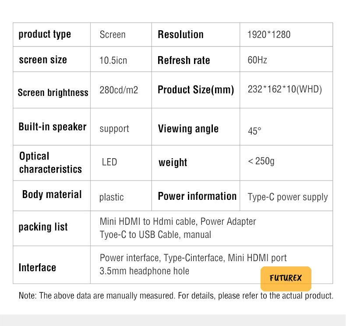Select the "Built-in speaker" label

coord(53,127)
